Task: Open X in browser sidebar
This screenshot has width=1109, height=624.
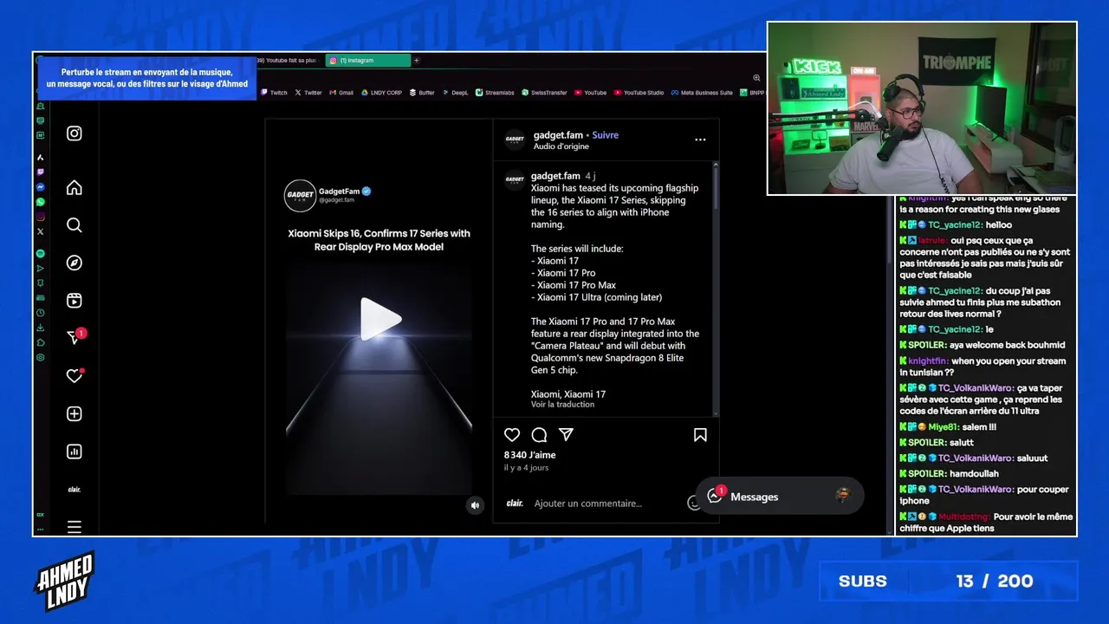Action: [x=40, y=231]
